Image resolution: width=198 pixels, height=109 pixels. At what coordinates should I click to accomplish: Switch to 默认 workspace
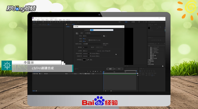tap(120, 22)
